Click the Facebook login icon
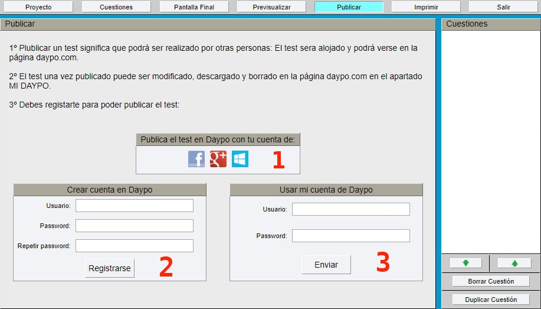Viewport: 541px width, 309px height. click(x=196, y=159)
